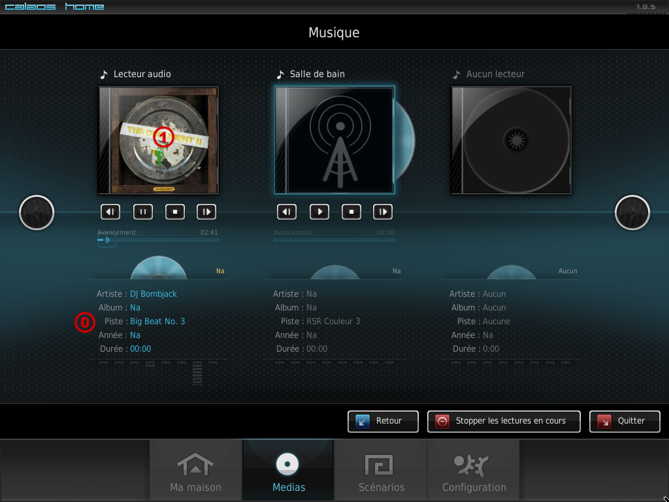The width and height of the screenshot is (669, 502).
Task: Click the volume disc under Aucun lecteur
Action: pyautogui.click(x=511, y=273)
